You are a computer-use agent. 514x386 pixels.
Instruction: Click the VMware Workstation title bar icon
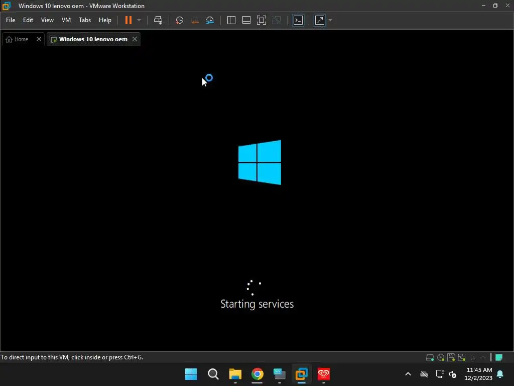[x=6, y=6]
